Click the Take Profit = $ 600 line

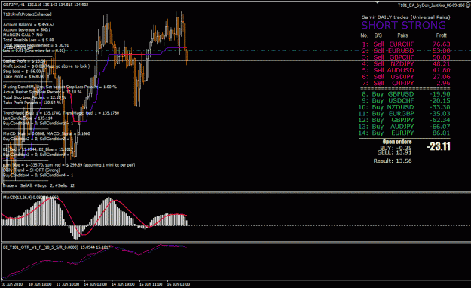(x=26, y=77)
